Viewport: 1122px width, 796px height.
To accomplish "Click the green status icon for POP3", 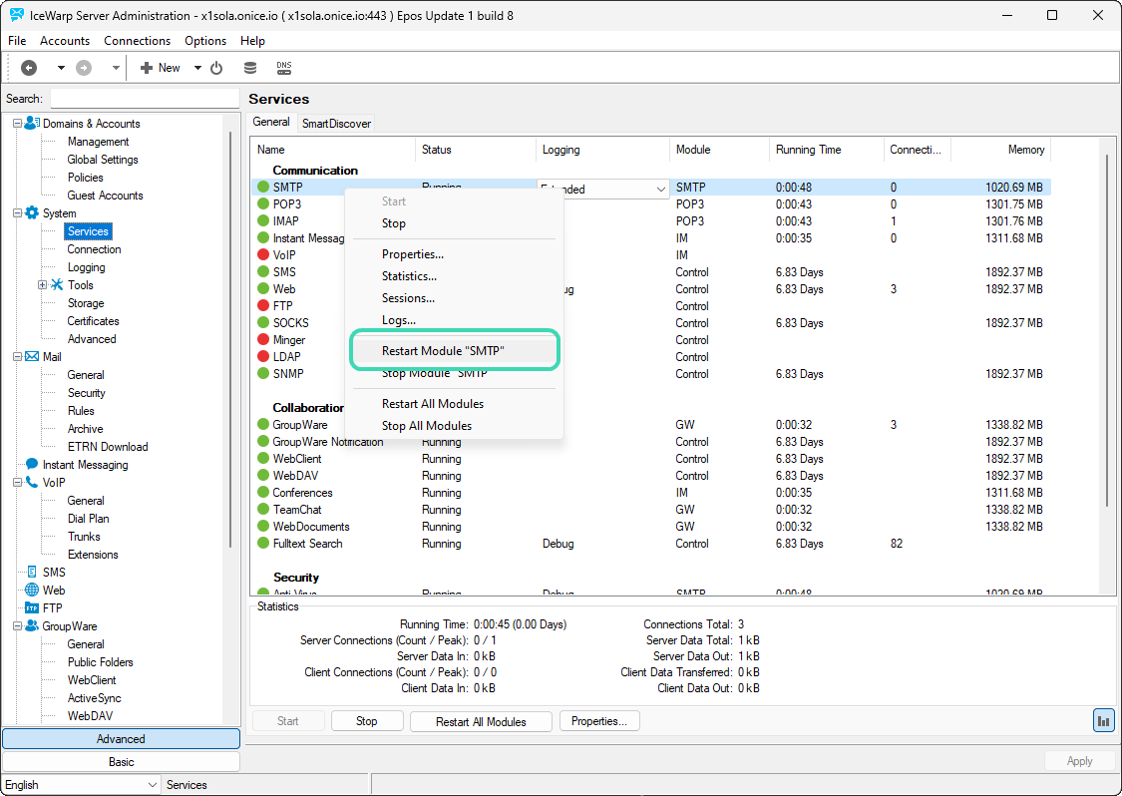I will [x=263, y=204].
